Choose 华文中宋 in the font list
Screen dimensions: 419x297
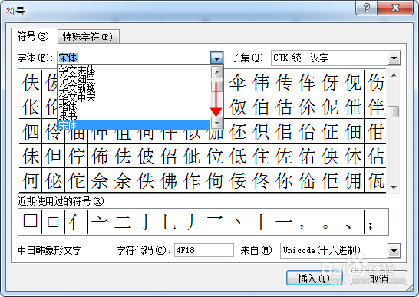click(134, 97)
